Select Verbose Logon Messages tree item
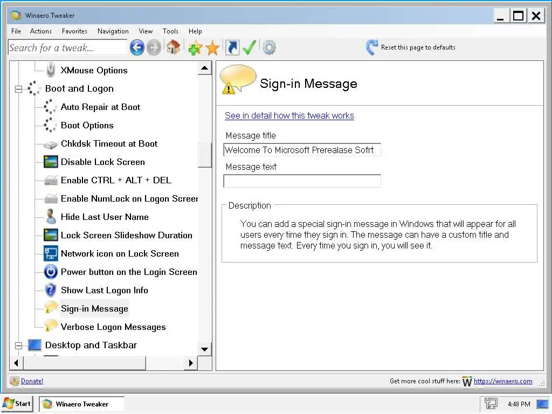 click(x=113, y=327)
